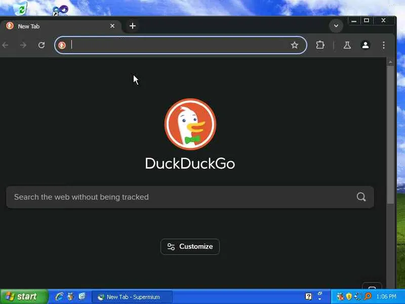Go forward to the next page

tap(23, 45)
